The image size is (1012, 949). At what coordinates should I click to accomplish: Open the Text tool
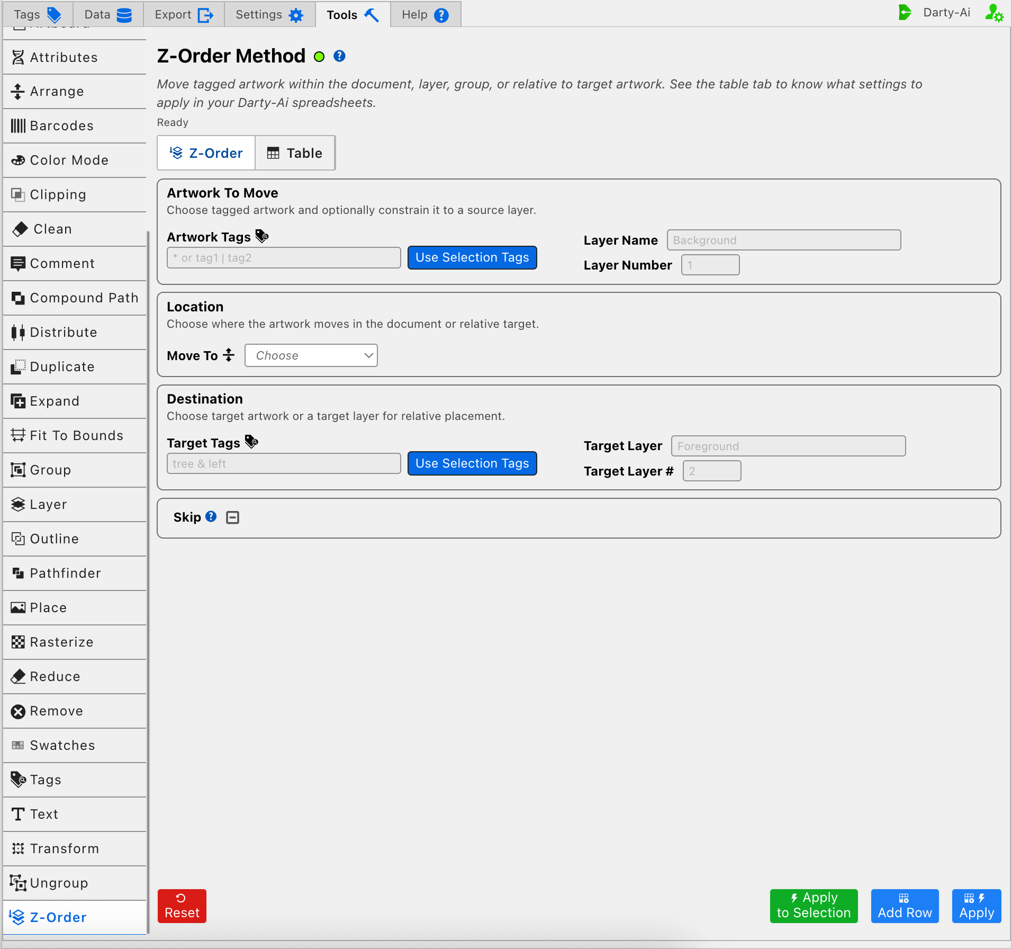pyautogui.click(x=75, y=814)
